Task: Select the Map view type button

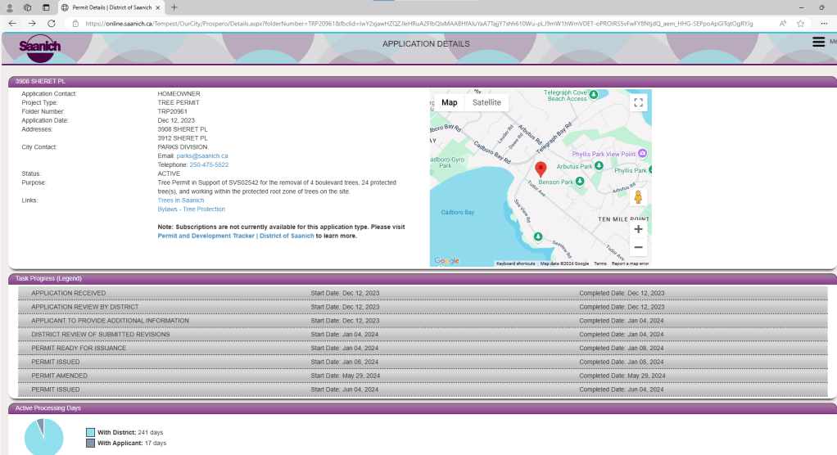Action: (449, 102)
